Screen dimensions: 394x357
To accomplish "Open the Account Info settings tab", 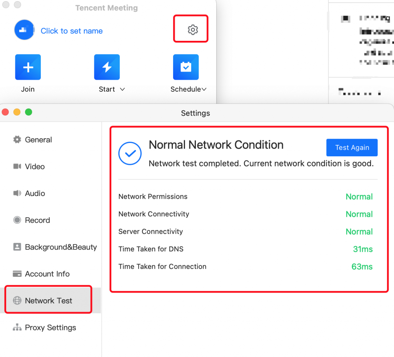I will pyautogui.click(x=47, y=274).
